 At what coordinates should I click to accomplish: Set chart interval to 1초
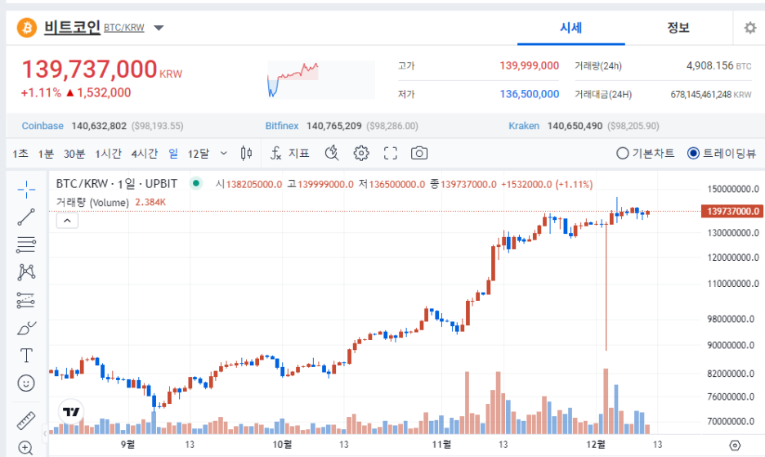tap(20, 154)
